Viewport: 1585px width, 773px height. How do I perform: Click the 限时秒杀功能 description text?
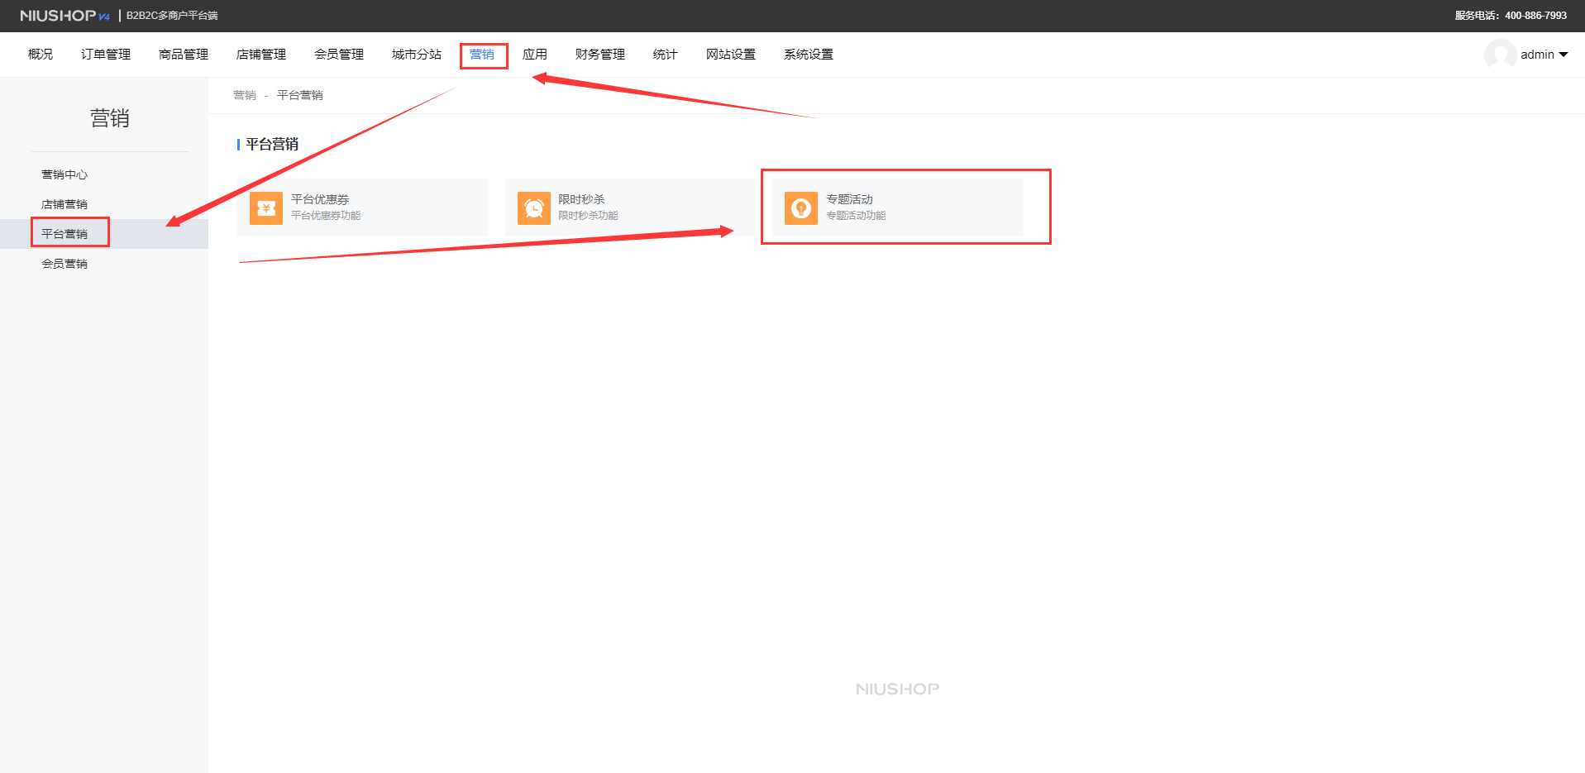point(588,216)
